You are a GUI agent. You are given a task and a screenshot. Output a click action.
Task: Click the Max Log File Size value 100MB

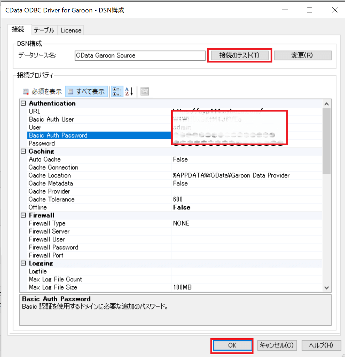tap(182, 287)
